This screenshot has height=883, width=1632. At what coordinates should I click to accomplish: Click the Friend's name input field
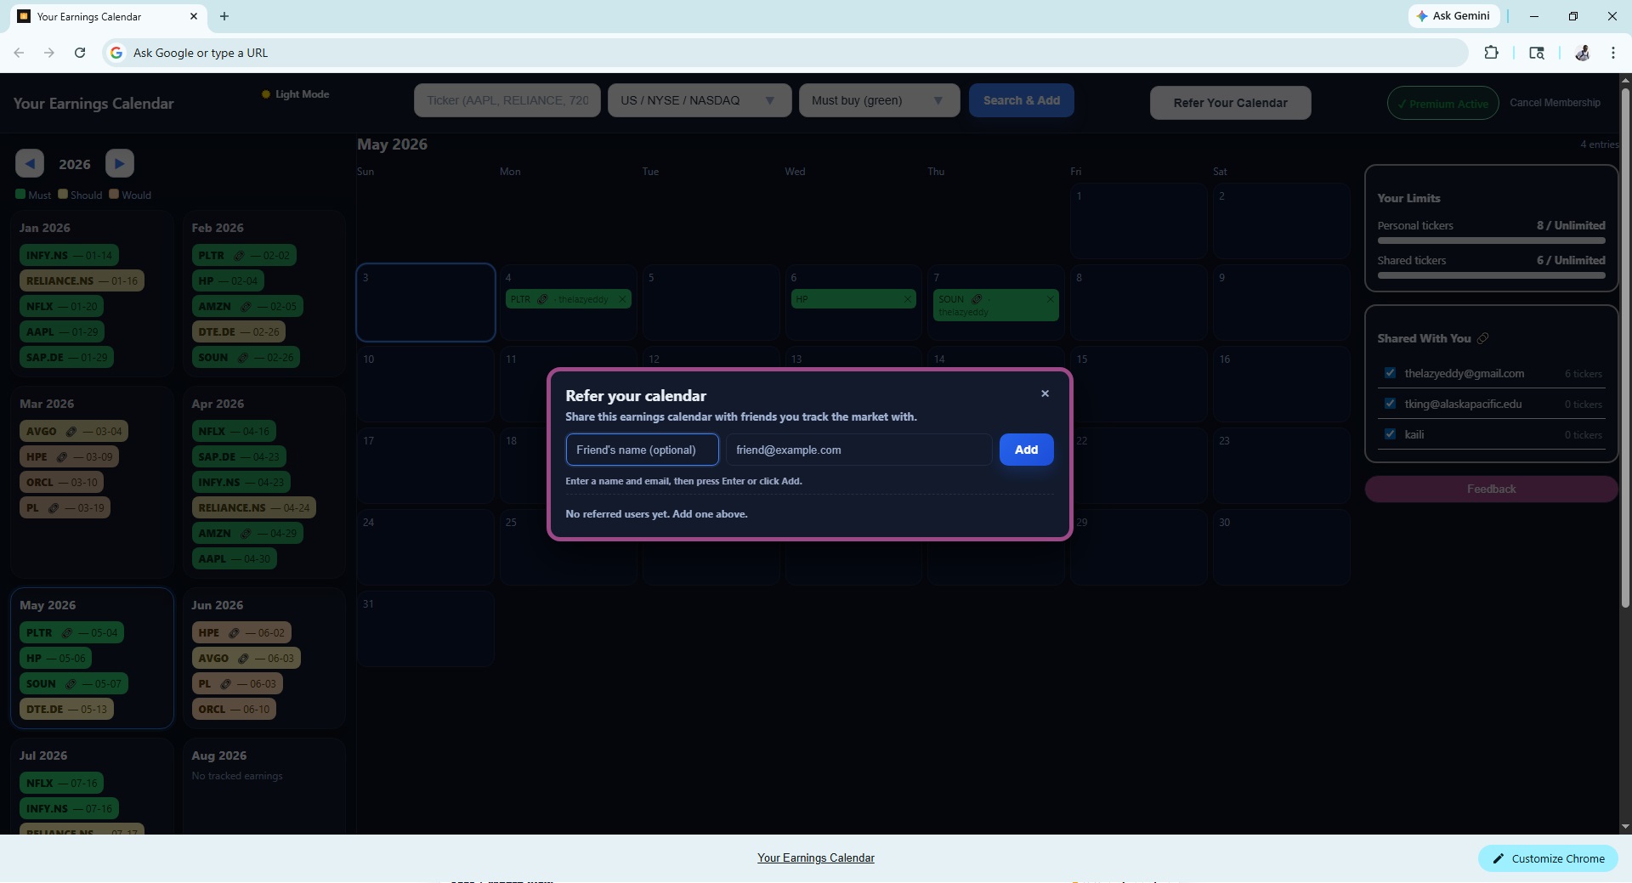pos(642,450)
